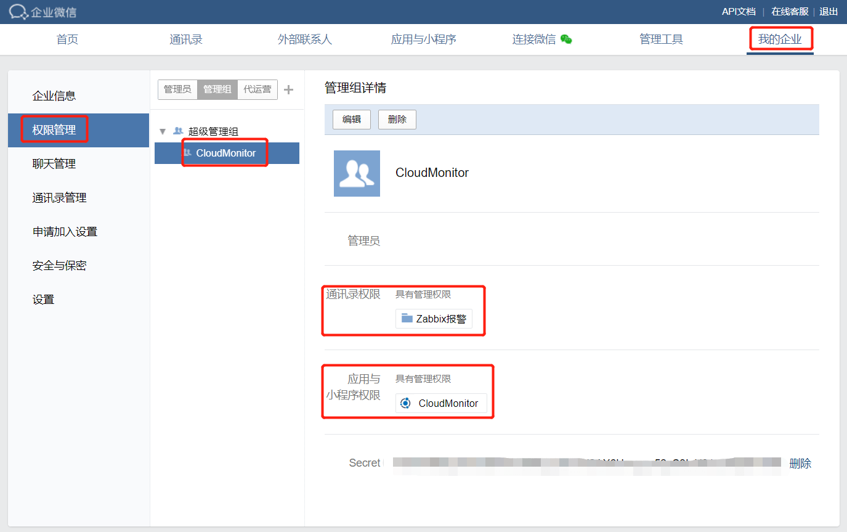Open the 在线客服 link
The height and width of the screenshot is (532, 847).
click(x=790, y=11)
